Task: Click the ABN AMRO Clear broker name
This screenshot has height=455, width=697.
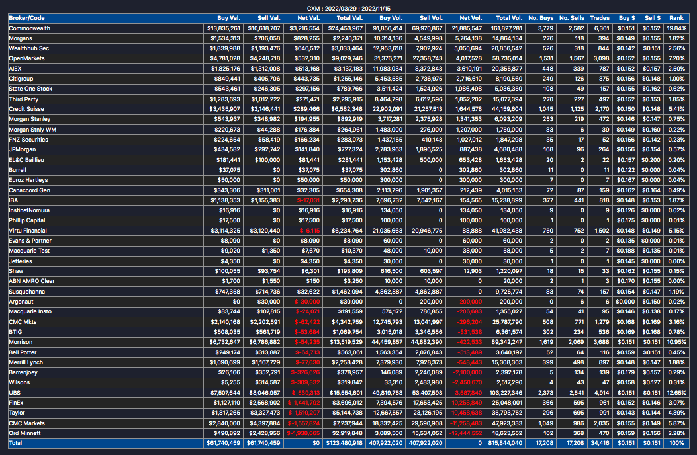Action: pyautogui.click(x=32, y=281)
